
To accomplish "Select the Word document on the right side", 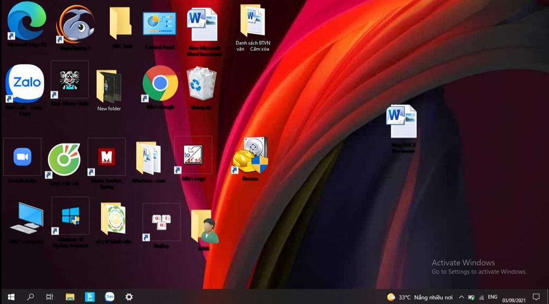I will pyautogui.click(x=402, y=121).
